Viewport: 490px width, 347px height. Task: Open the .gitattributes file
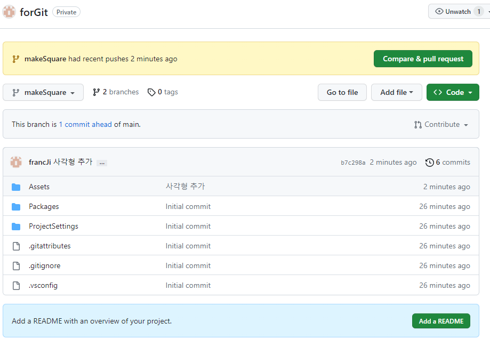coord(50,246)
